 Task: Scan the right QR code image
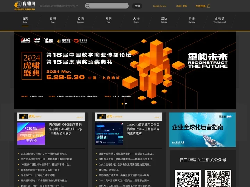click(218, 178)
